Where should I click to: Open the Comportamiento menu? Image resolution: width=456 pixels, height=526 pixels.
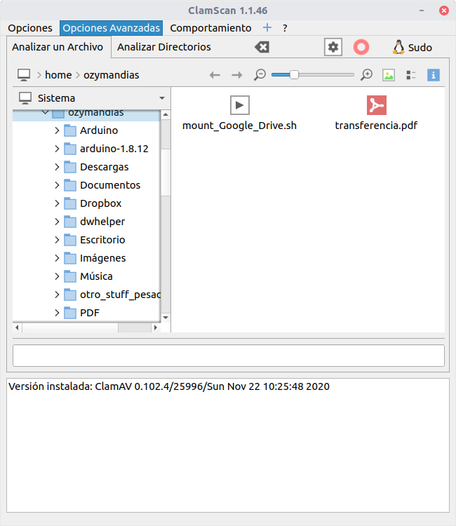coord(210,28)
